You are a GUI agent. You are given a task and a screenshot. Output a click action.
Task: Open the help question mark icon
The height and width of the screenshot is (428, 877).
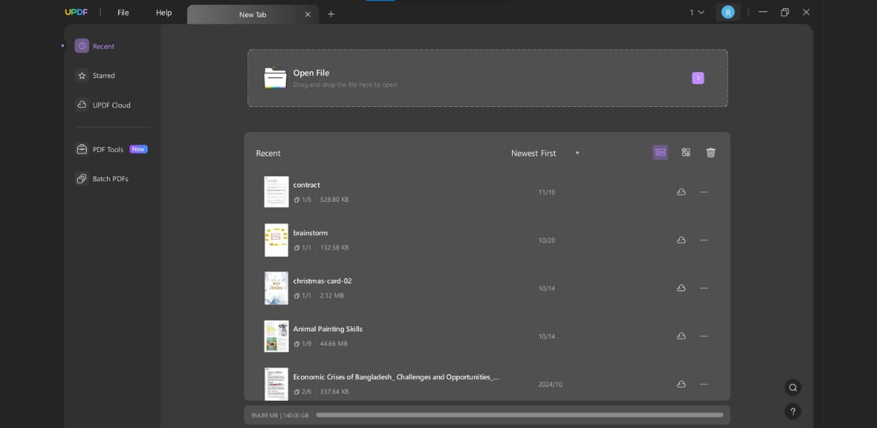793,411
